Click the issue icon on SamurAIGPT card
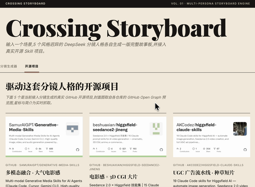 point(26,149)
